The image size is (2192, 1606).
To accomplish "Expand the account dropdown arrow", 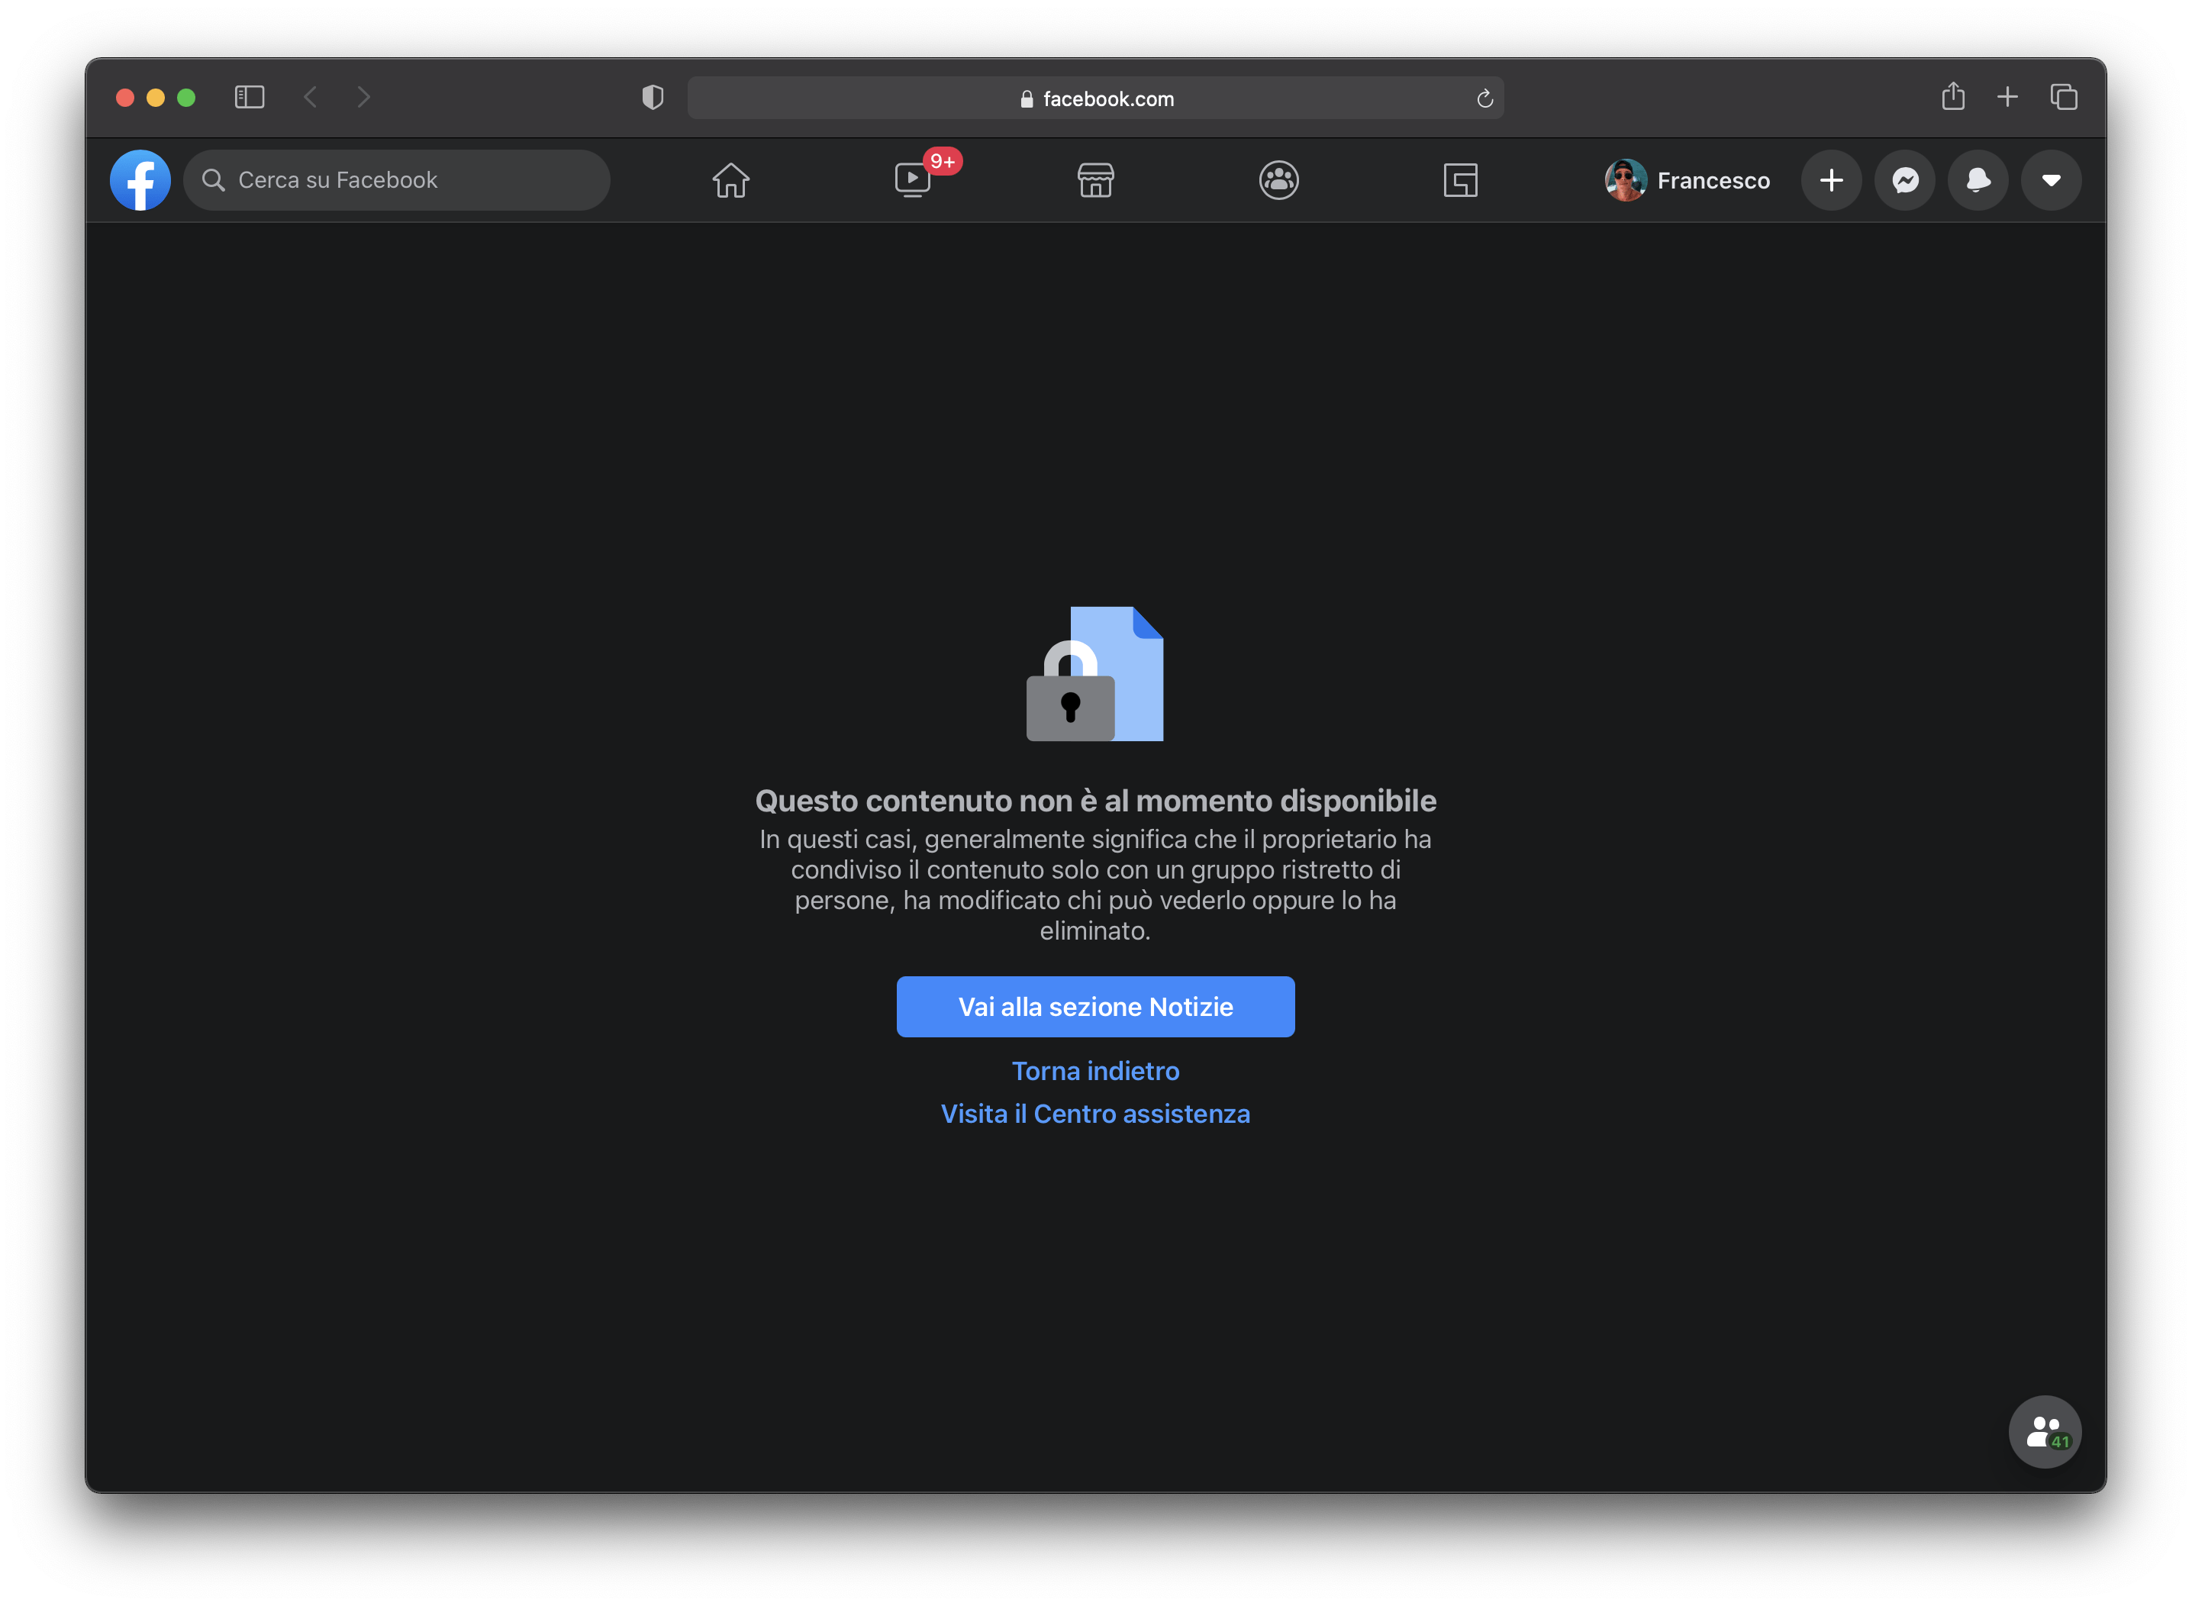I will 2051,180.
